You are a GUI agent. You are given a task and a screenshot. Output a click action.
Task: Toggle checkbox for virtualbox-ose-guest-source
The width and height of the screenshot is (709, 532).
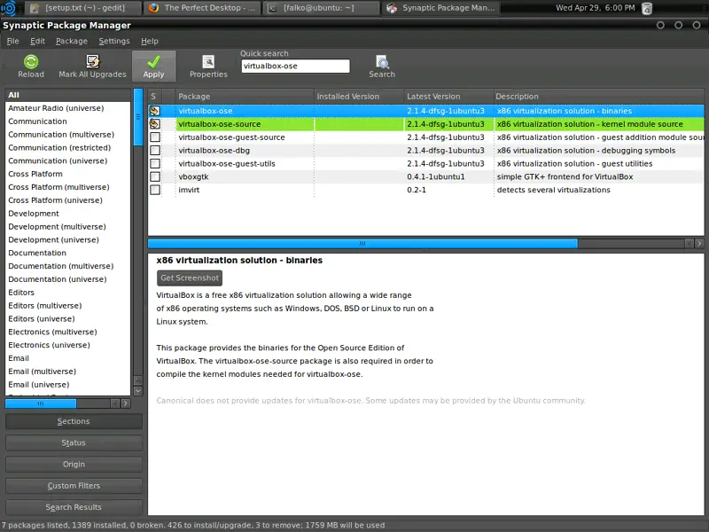pyautogui.click(x=154, y=137)
